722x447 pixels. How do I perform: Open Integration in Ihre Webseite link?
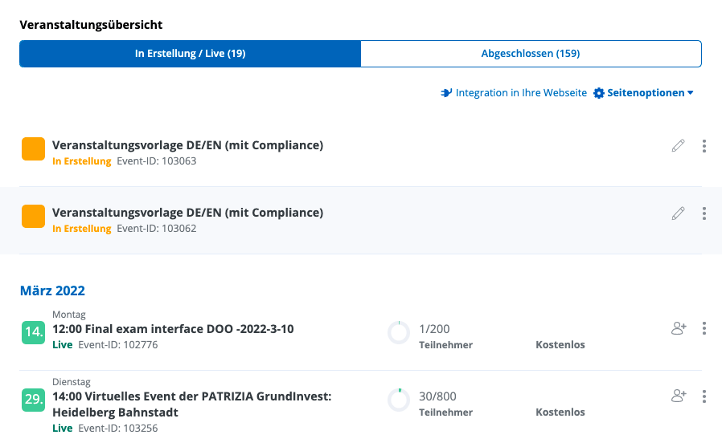521,93
